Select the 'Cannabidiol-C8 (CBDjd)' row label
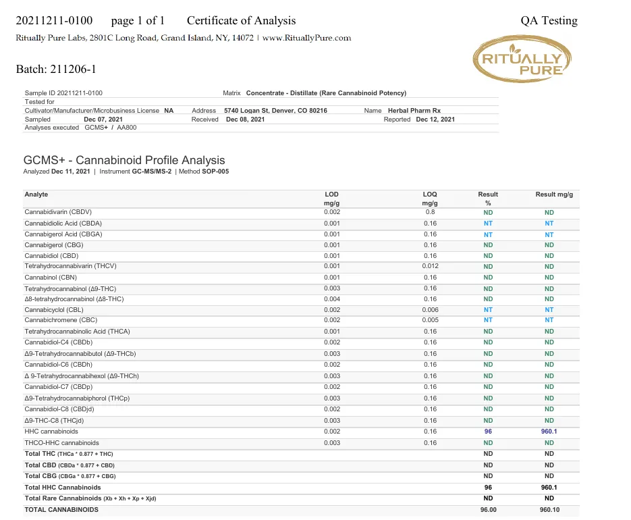 point(59,409)
